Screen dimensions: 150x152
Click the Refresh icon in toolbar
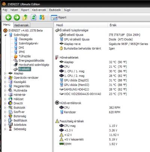coord(33,17)
